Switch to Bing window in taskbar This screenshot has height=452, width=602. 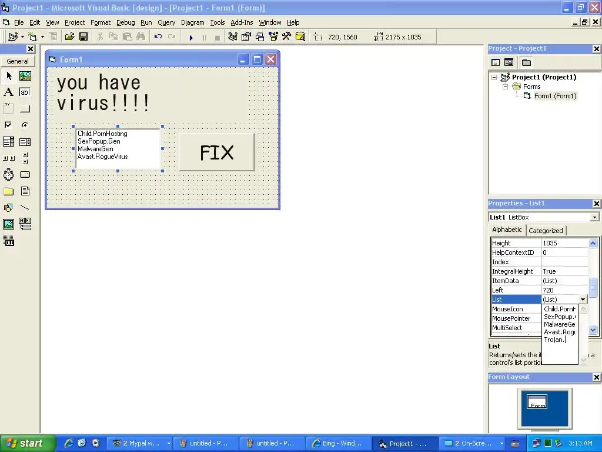[x=338, y=443]
